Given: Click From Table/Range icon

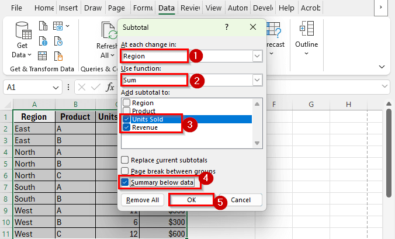Looking at the screenshot, I should [42, 56].
